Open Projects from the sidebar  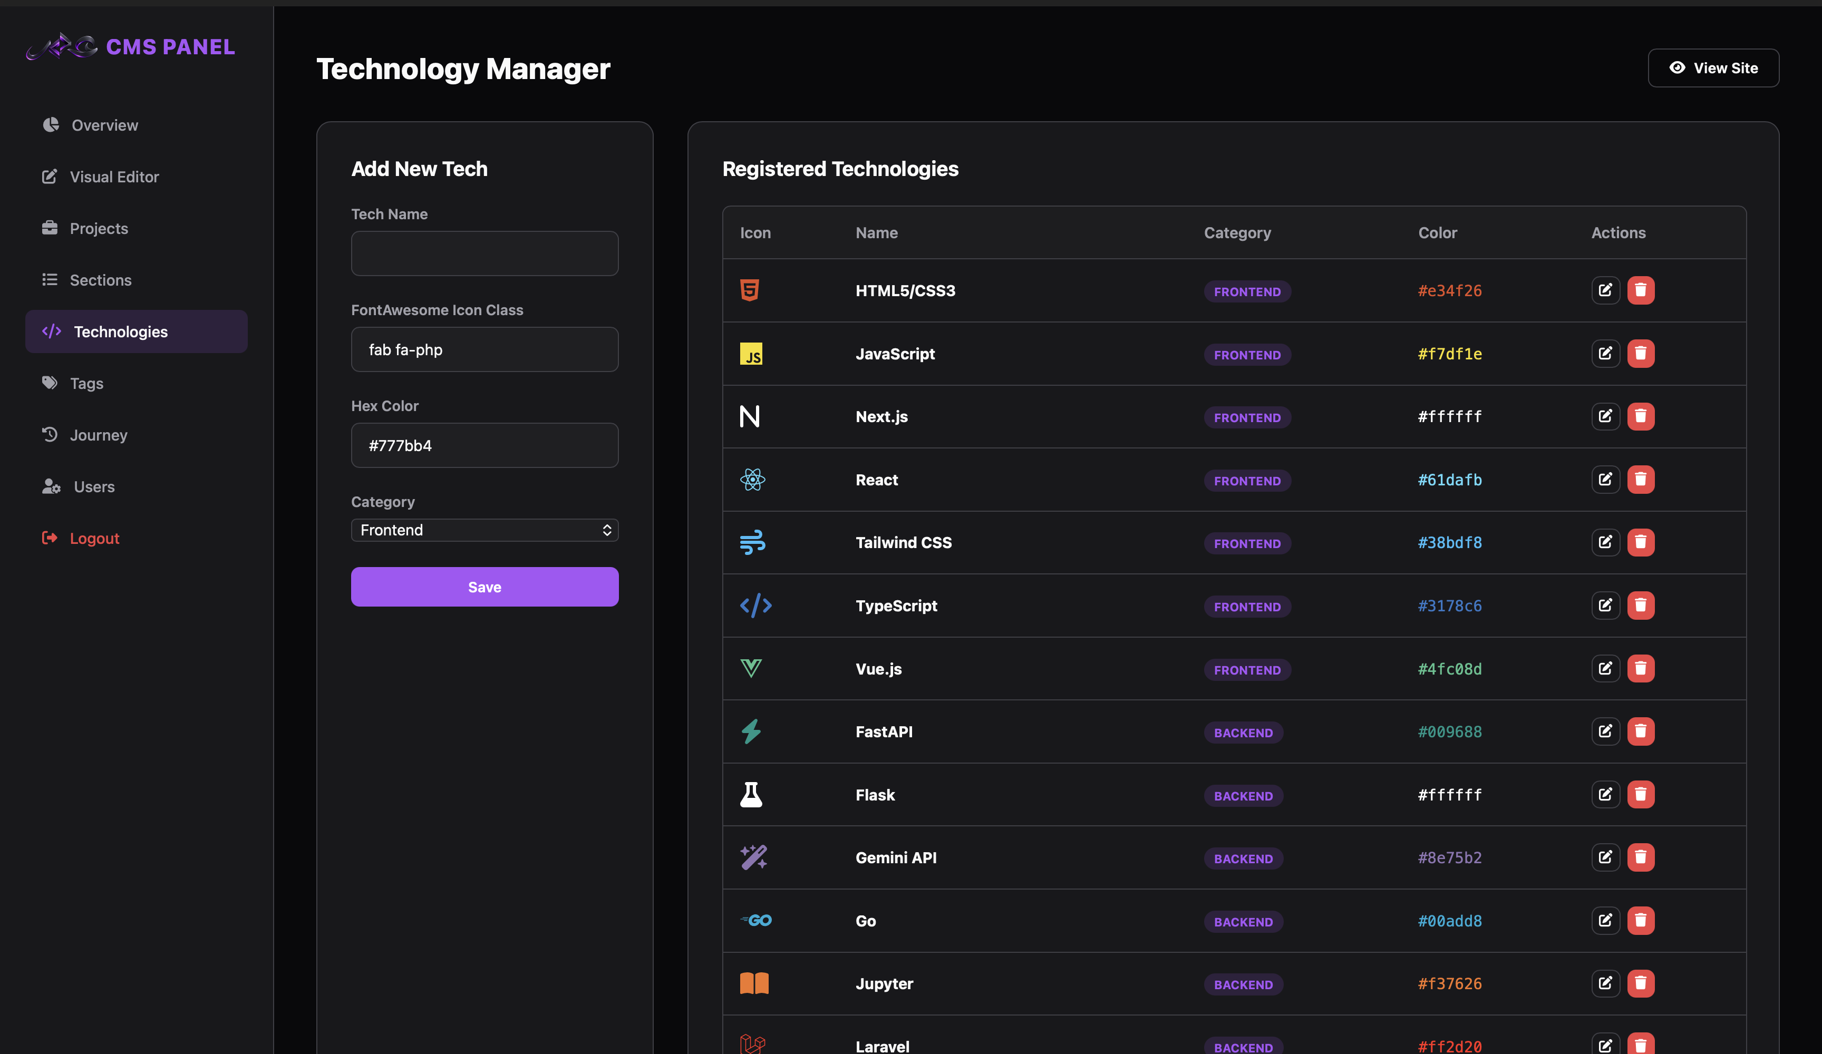(136, 228)
